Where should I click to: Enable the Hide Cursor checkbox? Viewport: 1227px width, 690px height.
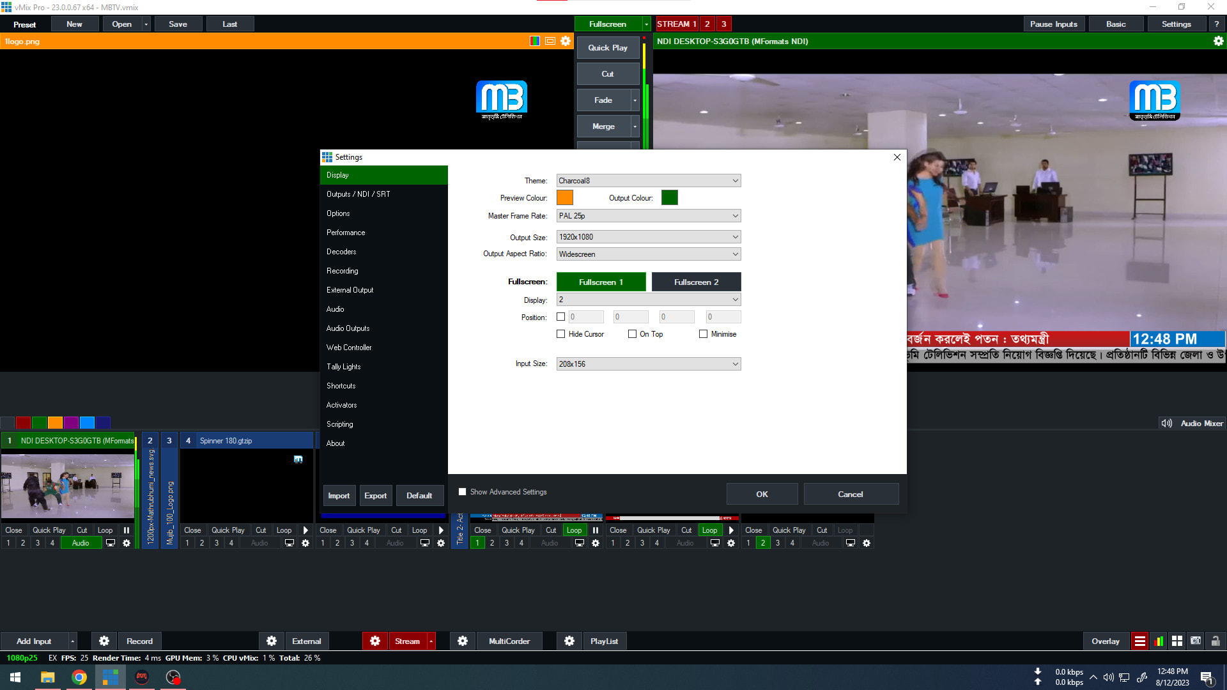click(561, 334)
